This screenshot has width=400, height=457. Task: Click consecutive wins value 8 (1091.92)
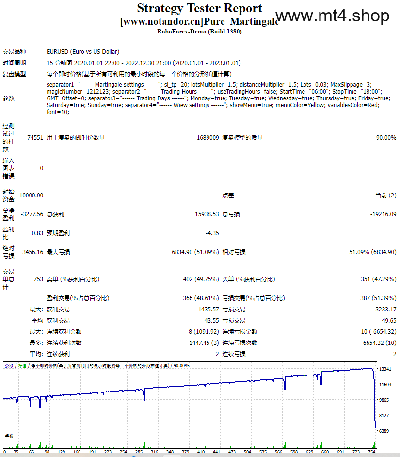tap(204, 332)
